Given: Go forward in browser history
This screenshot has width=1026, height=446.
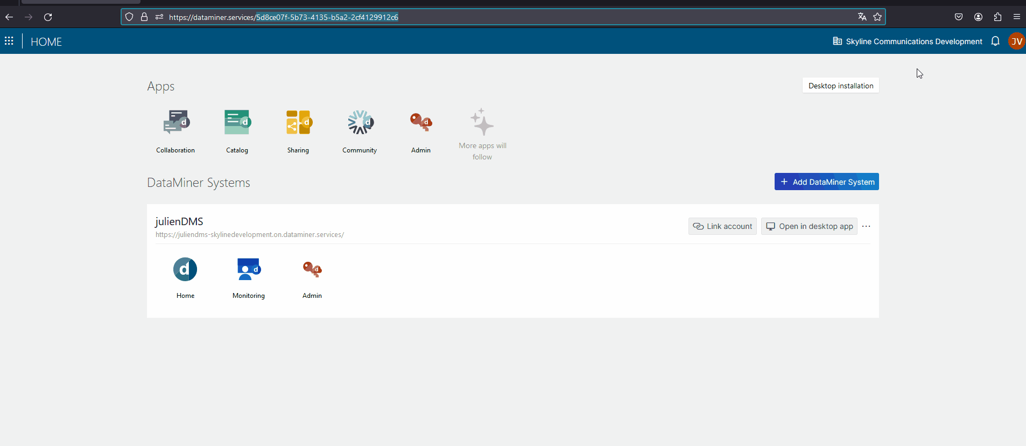Looking at the screenshot, I should click(29, 17).
